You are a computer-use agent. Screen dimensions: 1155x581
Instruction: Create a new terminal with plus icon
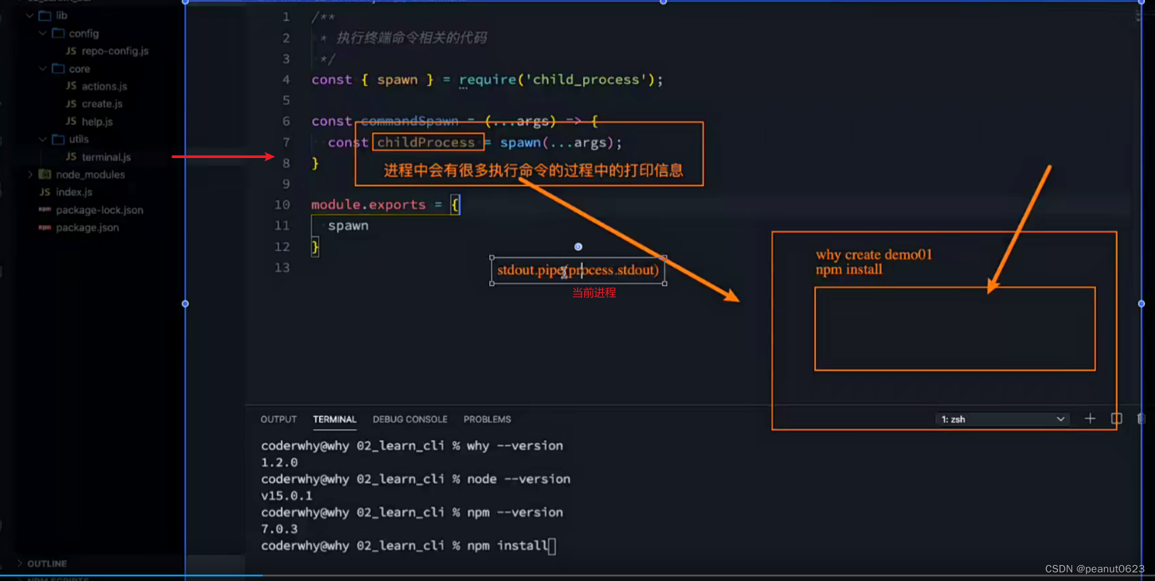(x=1090, y=418)
